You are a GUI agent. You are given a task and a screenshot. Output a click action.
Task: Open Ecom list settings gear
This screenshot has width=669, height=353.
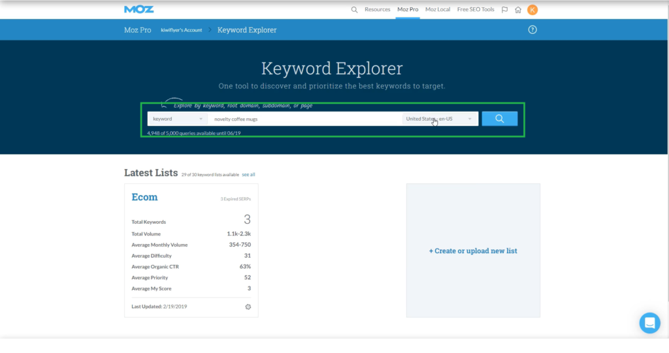(248, 307)
